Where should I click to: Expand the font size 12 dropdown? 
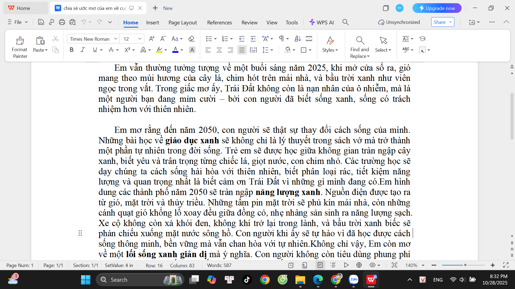[x=140, y=39]
